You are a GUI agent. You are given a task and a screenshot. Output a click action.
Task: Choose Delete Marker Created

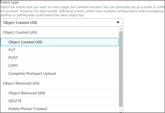click(x=28, y=109)
